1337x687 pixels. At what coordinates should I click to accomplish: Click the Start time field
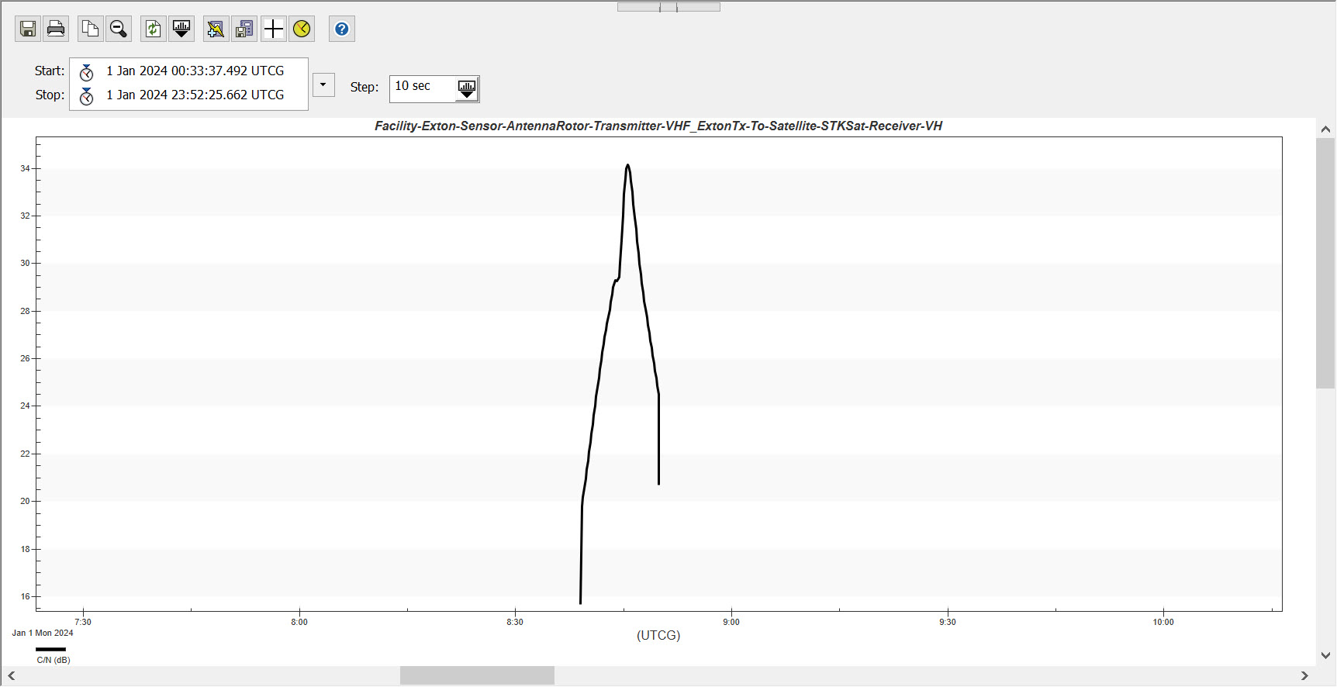[x=195, y=71]
